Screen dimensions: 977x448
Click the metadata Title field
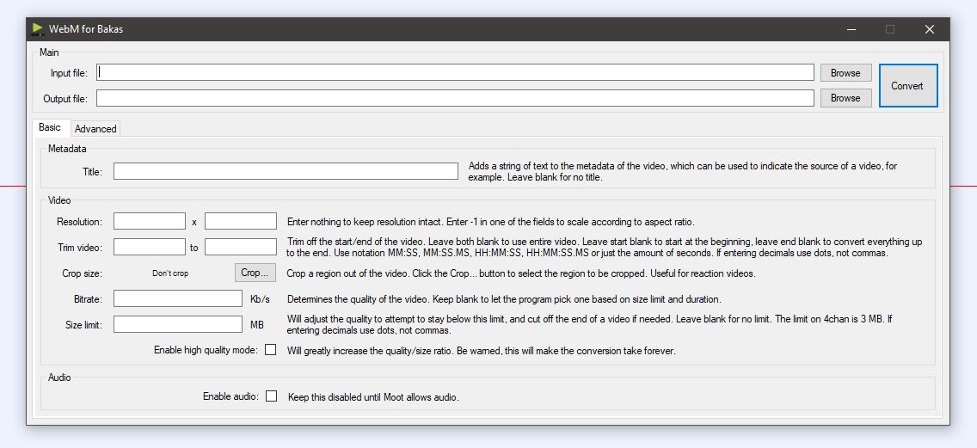[x=286, y=171]
